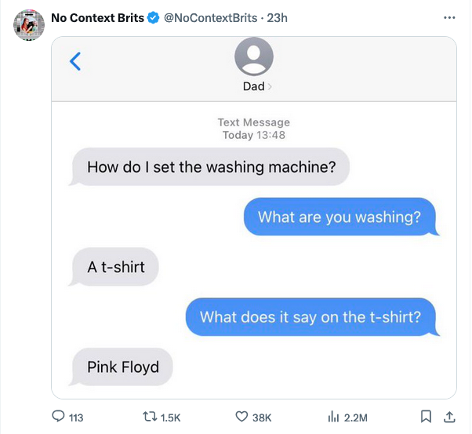Screen dimensions: 472x434
Task: Click the share upload icon
Action: click(449, 417)
